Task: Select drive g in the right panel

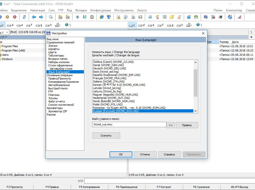Action: point(170,25)
